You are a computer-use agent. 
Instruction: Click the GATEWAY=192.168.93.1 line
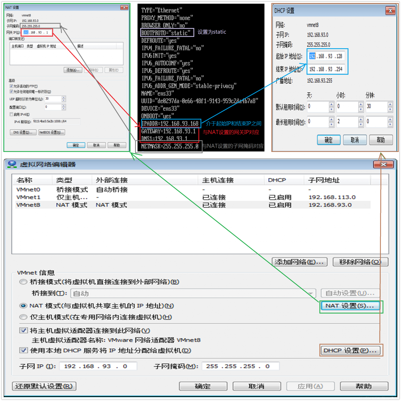[168, 131]
